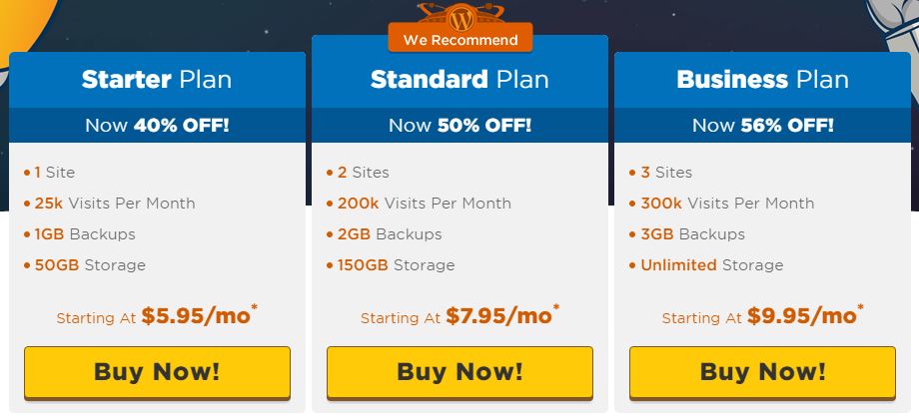Click the 50GB Storage feature
This screenshot has width=919, height=420.
[x=90, y=265]
